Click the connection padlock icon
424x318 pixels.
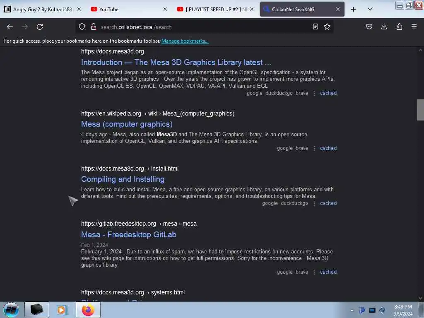[94, 27]
